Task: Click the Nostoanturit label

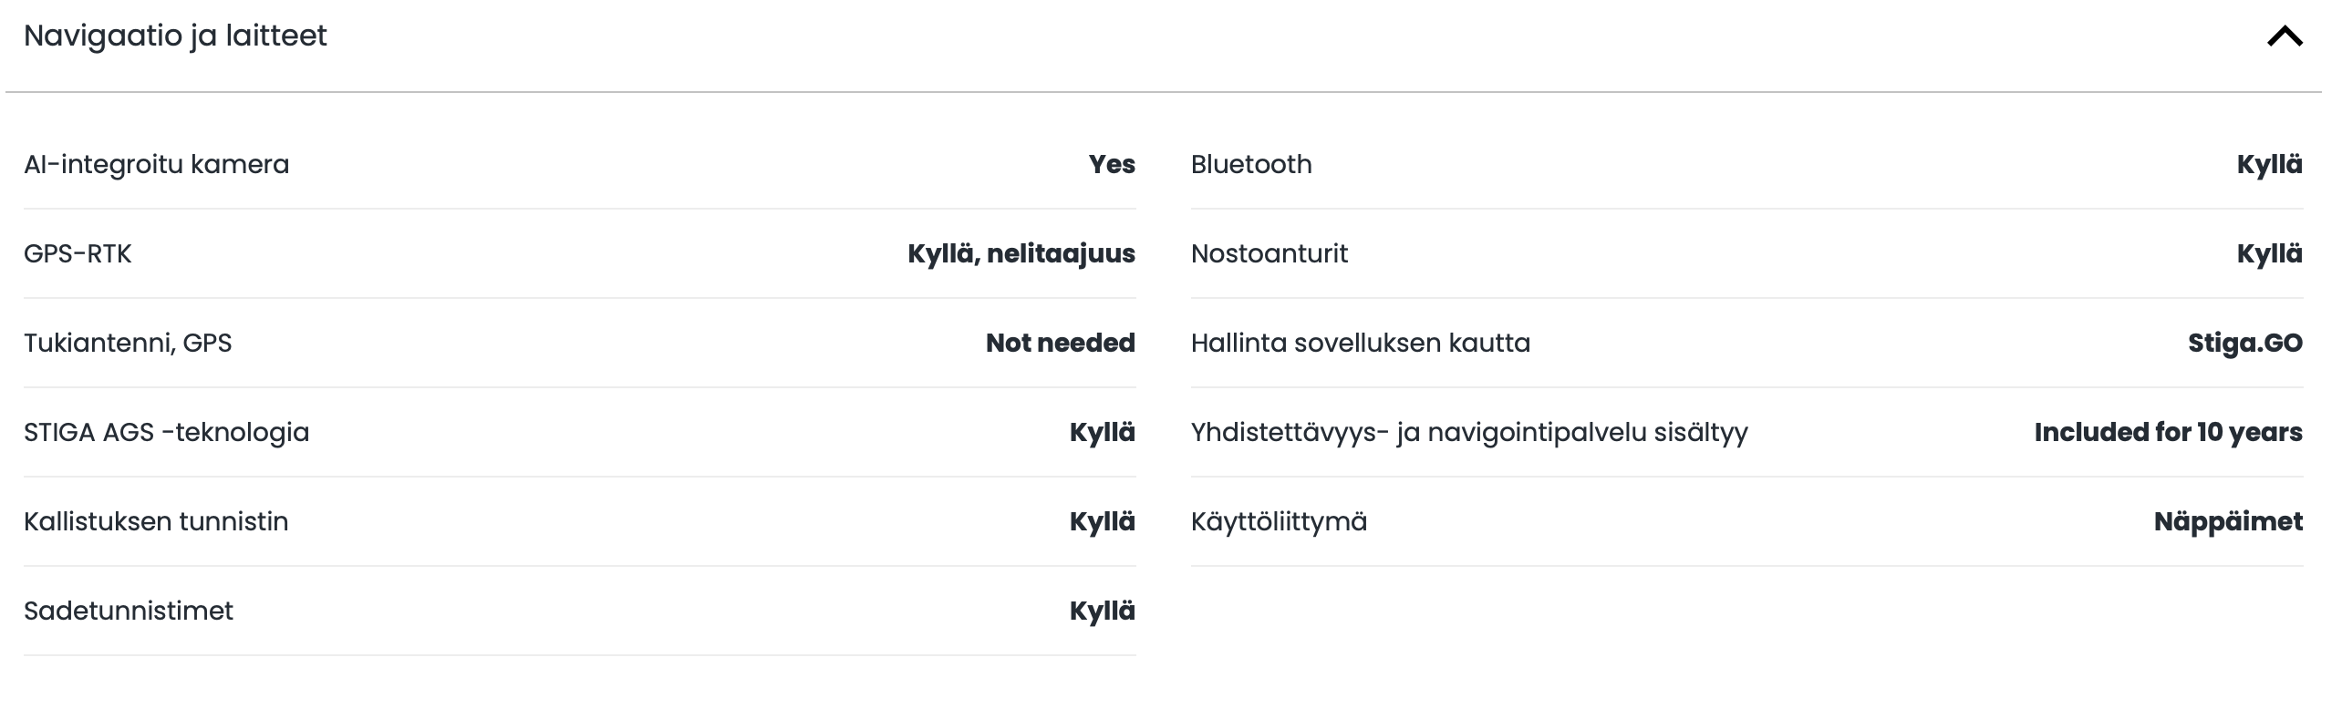Action: pyautogui.click(x=1269, y=254)
